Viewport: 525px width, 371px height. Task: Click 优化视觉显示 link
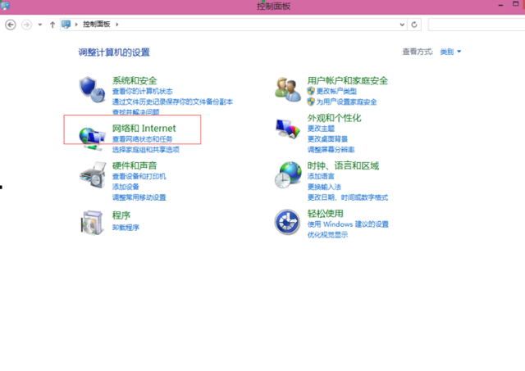coord(327,235)
